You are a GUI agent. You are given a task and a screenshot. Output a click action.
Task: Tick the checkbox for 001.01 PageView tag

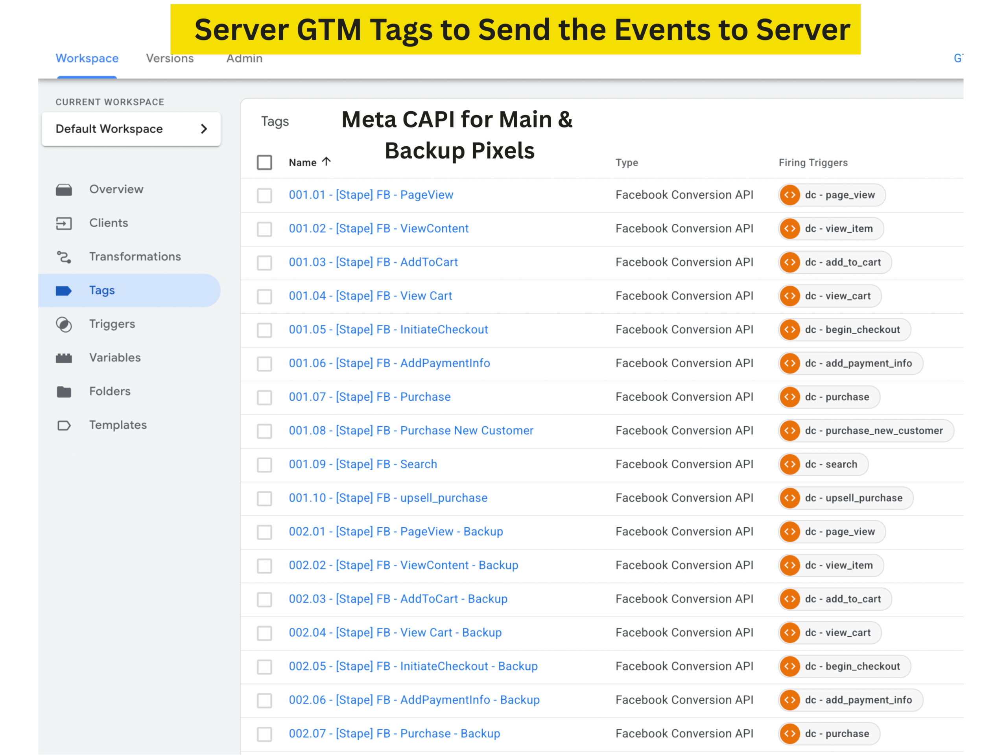pyautogui.click(x=264, y=195)
